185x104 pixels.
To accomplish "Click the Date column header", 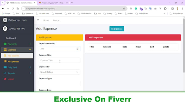I will 125,47.
